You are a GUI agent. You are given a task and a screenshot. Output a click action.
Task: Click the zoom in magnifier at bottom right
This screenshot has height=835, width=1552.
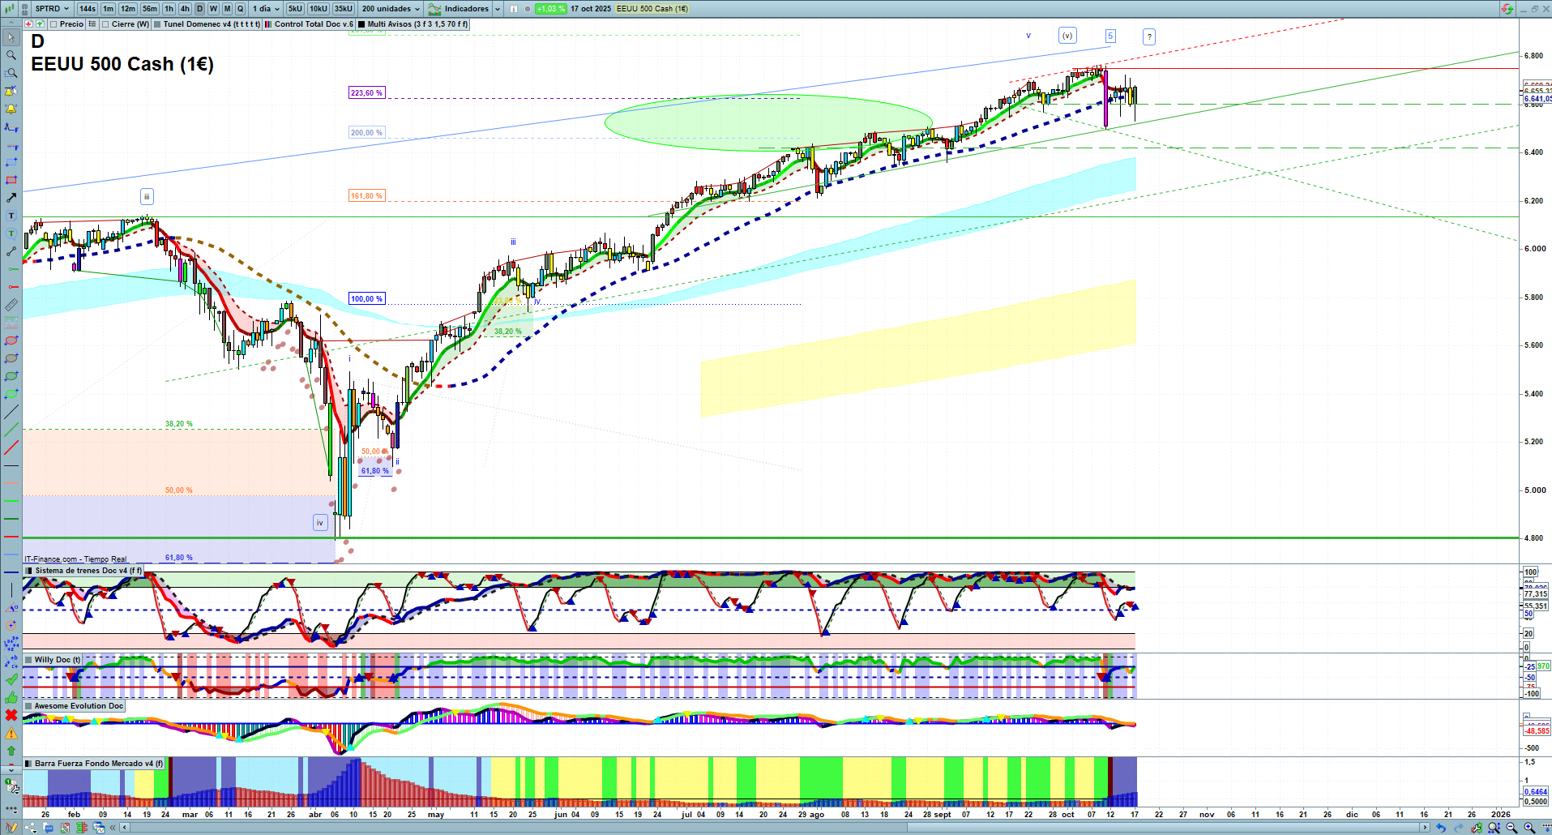pyautogui.click(x=1529, y=828)
